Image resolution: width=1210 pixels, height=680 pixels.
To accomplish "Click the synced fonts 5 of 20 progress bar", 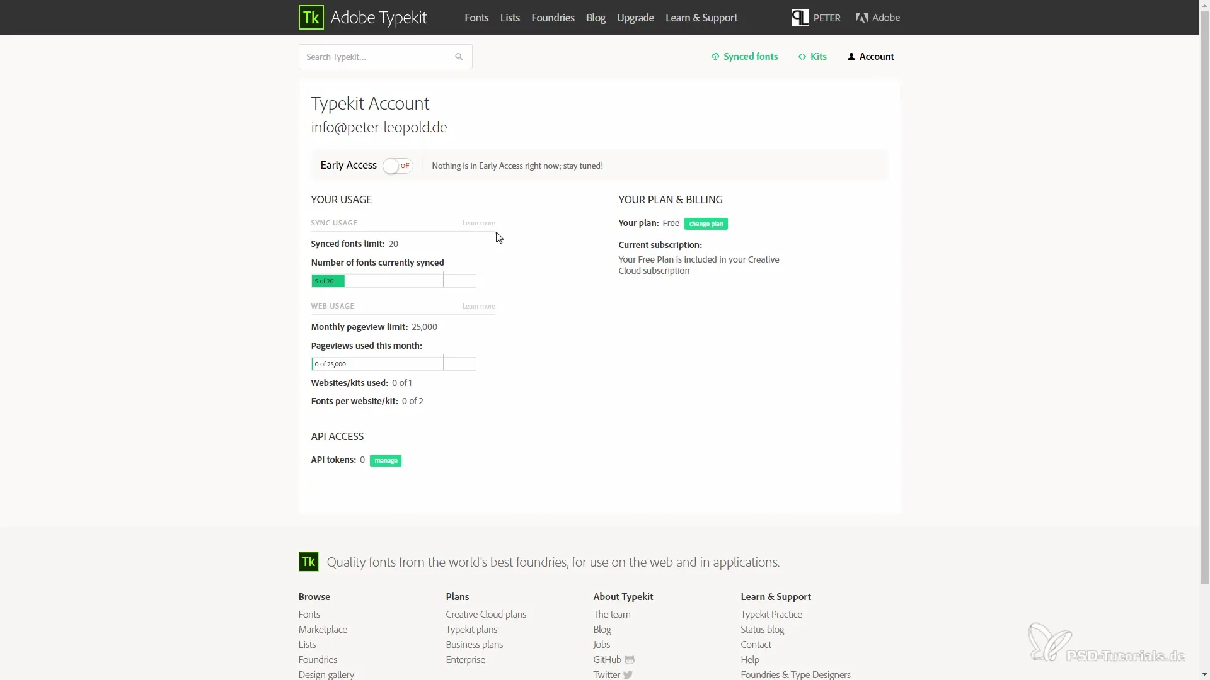I will [393, 281].
